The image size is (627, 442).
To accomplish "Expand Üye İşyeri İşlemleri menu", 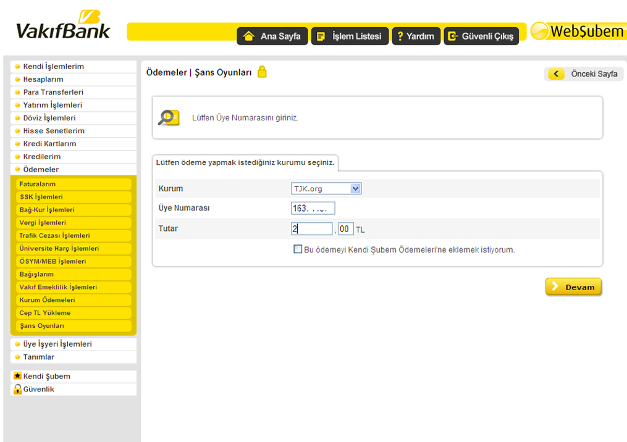I will point(73,344).
